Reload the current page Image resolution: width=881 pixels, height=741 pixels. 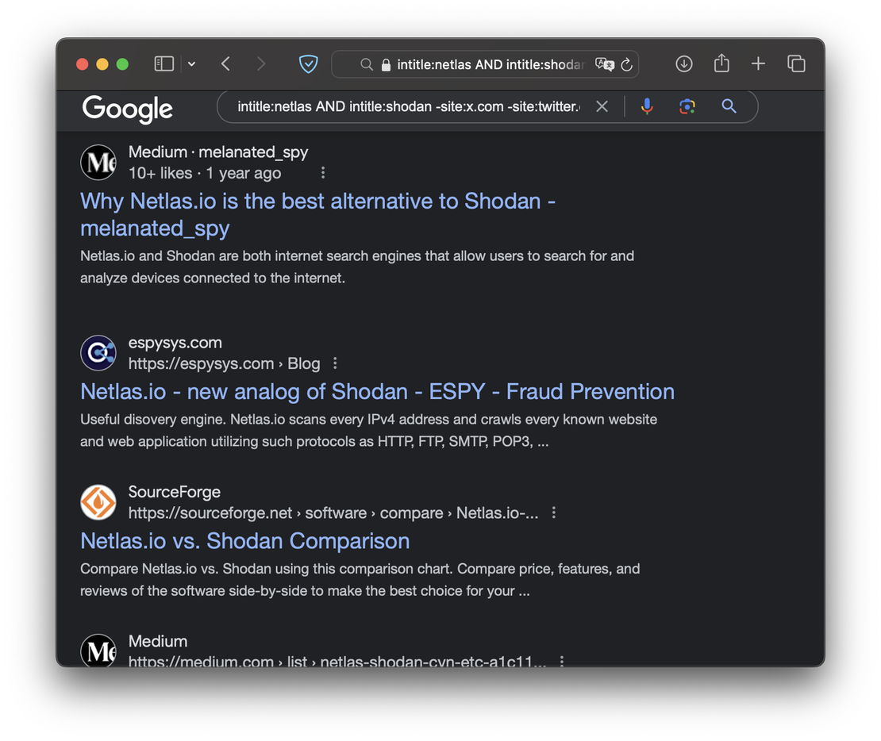[x=627, y=65]
